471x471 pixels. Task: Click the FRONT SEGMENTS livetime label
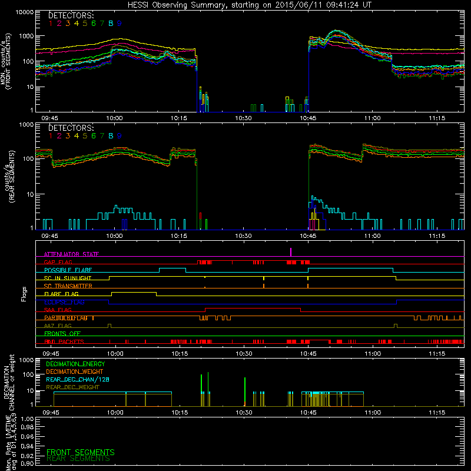tap(81, 452)
